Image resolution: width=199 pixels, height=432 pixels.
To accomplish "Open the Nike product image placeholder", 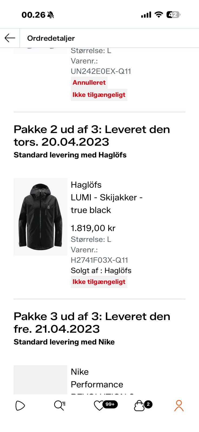I will click(x=40, y=380).
